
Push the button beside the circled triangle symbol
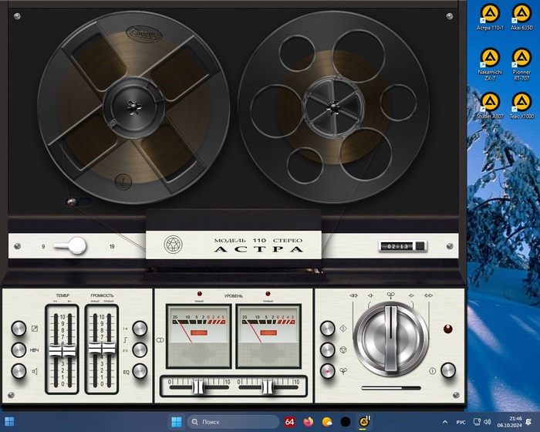click(328, 349)
